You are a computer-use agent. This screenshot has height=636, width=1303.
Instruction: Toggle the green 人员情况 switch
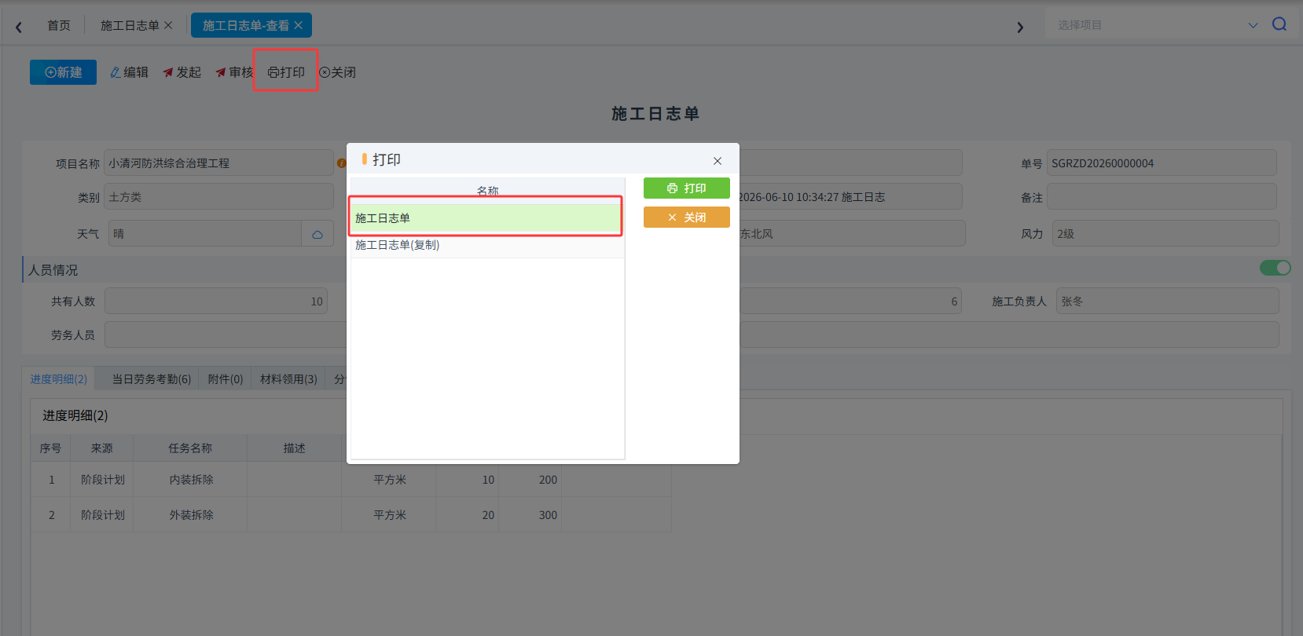1275,269
